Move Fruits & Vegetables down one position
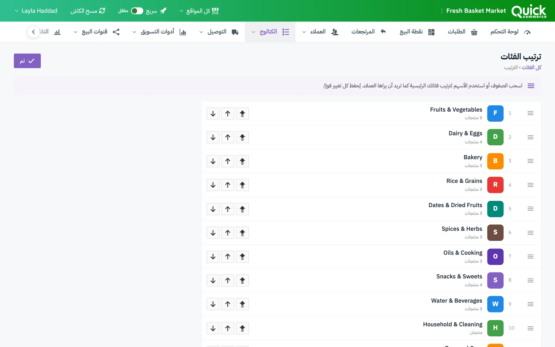The height and width of the screenshot is (347, 555). click(x=213, y=113)
